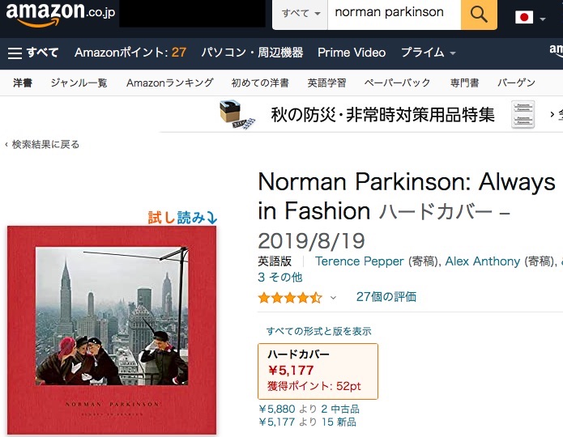
Task: Expand the プライム dropdown menu
Action: tap(428, 53)
